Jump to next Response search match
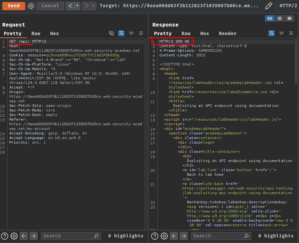Image resolution: width=299 pixels, height=243 pixels. [x=184, y=236]
